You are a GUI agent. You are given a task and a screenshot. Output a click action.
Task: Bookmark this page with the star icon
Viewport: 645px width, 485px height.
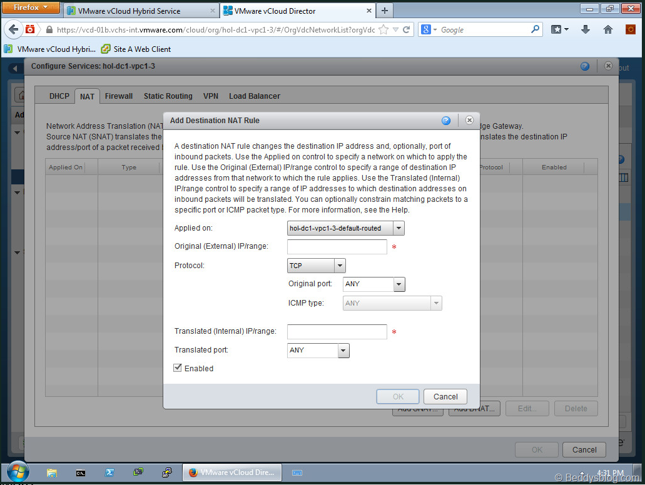coord(383,29)
